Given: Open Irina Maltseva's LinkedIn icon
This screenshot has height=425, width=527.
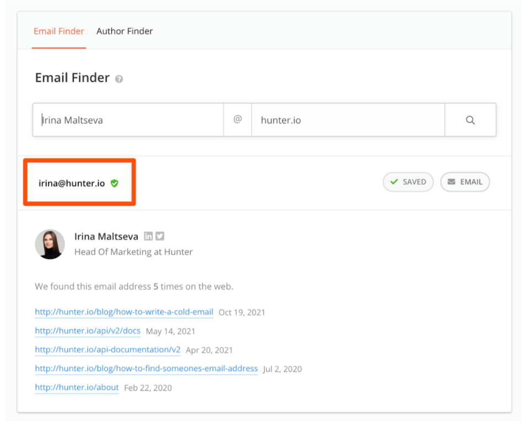Looking at the screenshot, I should (x=148, y=236).
